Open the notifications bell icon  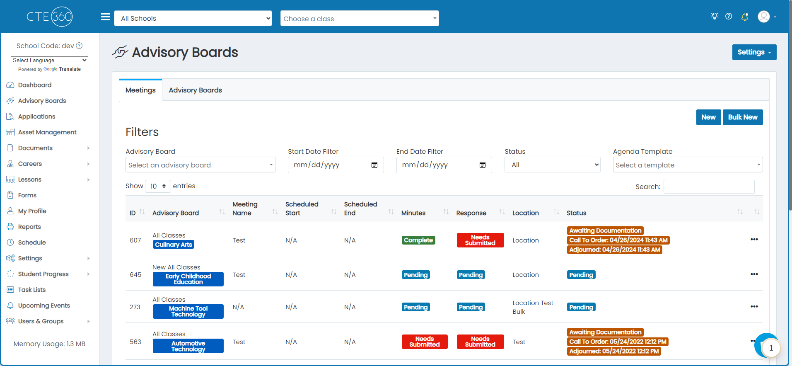[745, 17]
